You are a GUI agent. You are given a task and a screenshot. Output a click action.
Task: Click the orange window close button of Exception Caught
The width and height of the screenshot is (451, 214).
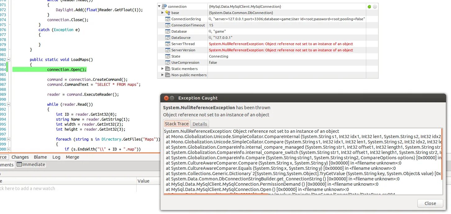coord(166,98)
